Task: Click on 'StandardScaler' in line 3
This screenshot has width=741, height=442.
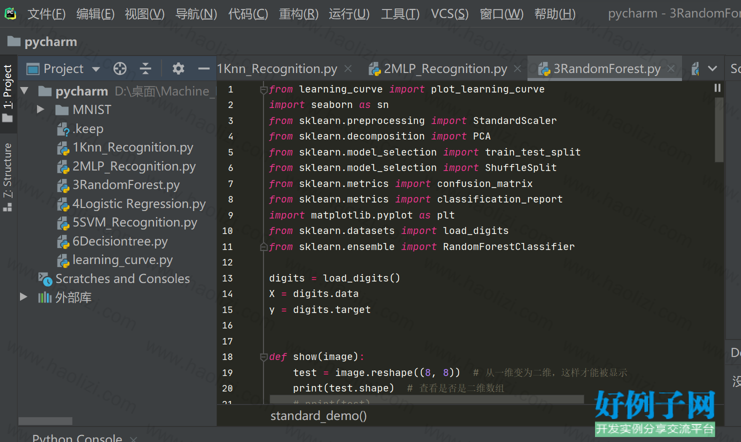Action: 515,120
